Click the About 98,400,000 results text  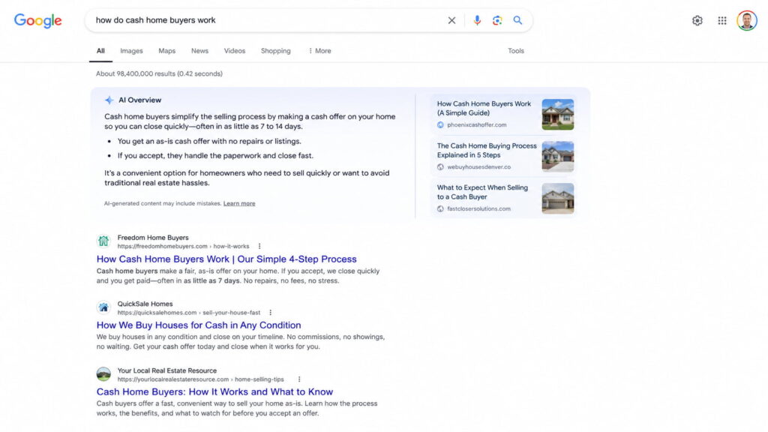point(159,74)
